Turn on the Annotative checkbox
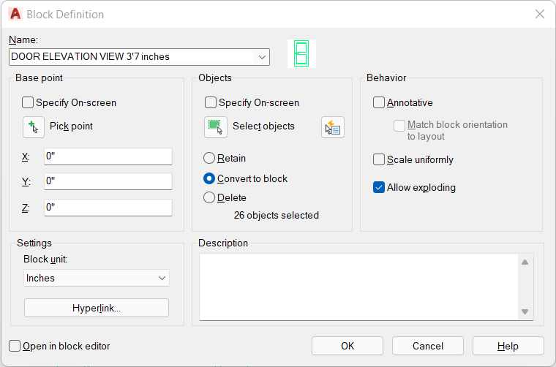Screen dimensions: 556x367 [x=379, y=103]
